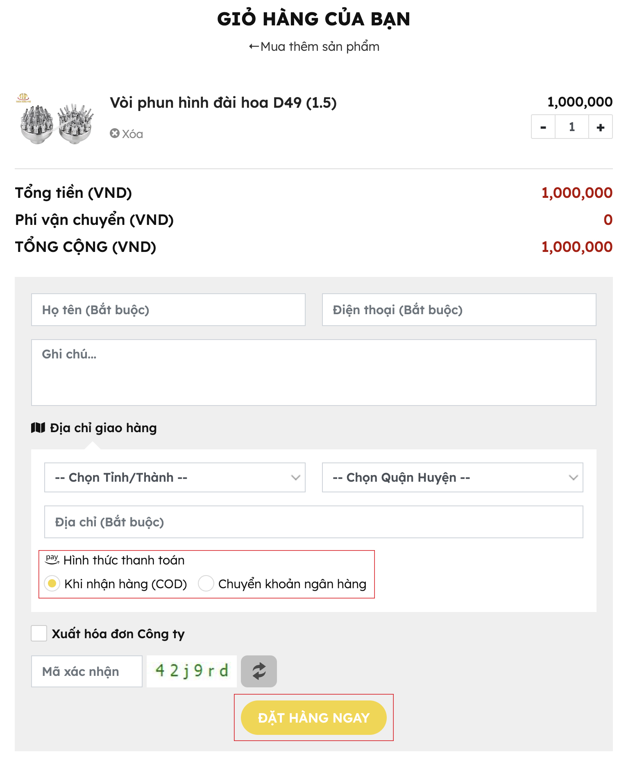
Task: Click the Mã xác nhận input
Action: point(86,671)
